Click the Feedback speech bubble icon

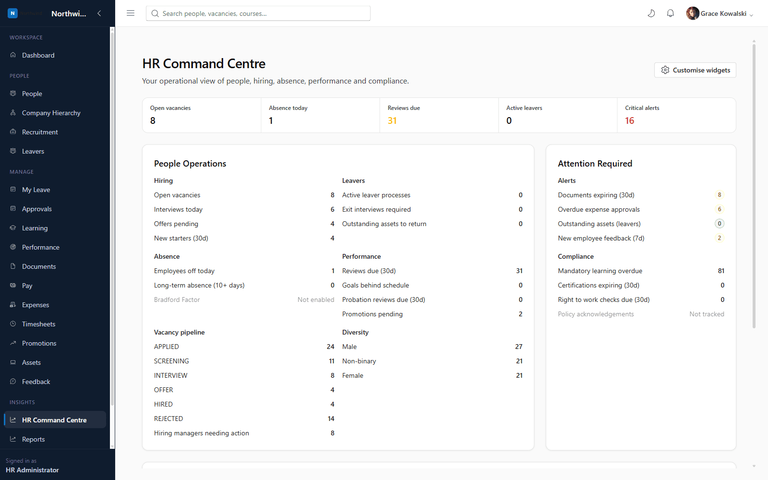13,382
